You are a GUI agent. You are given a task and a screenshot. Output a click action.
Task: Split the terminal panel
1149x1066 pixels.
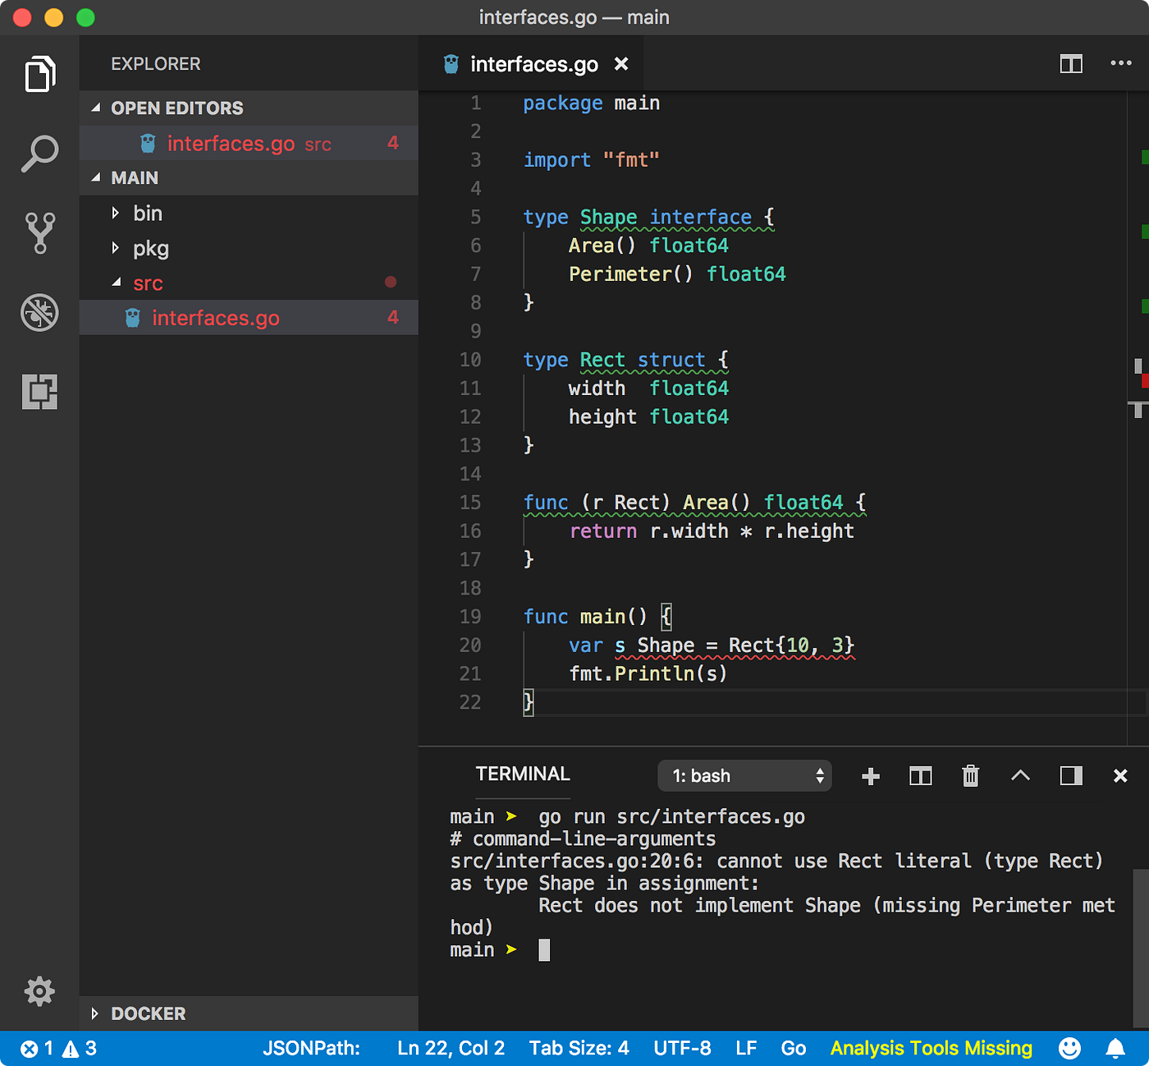point(920,775)
